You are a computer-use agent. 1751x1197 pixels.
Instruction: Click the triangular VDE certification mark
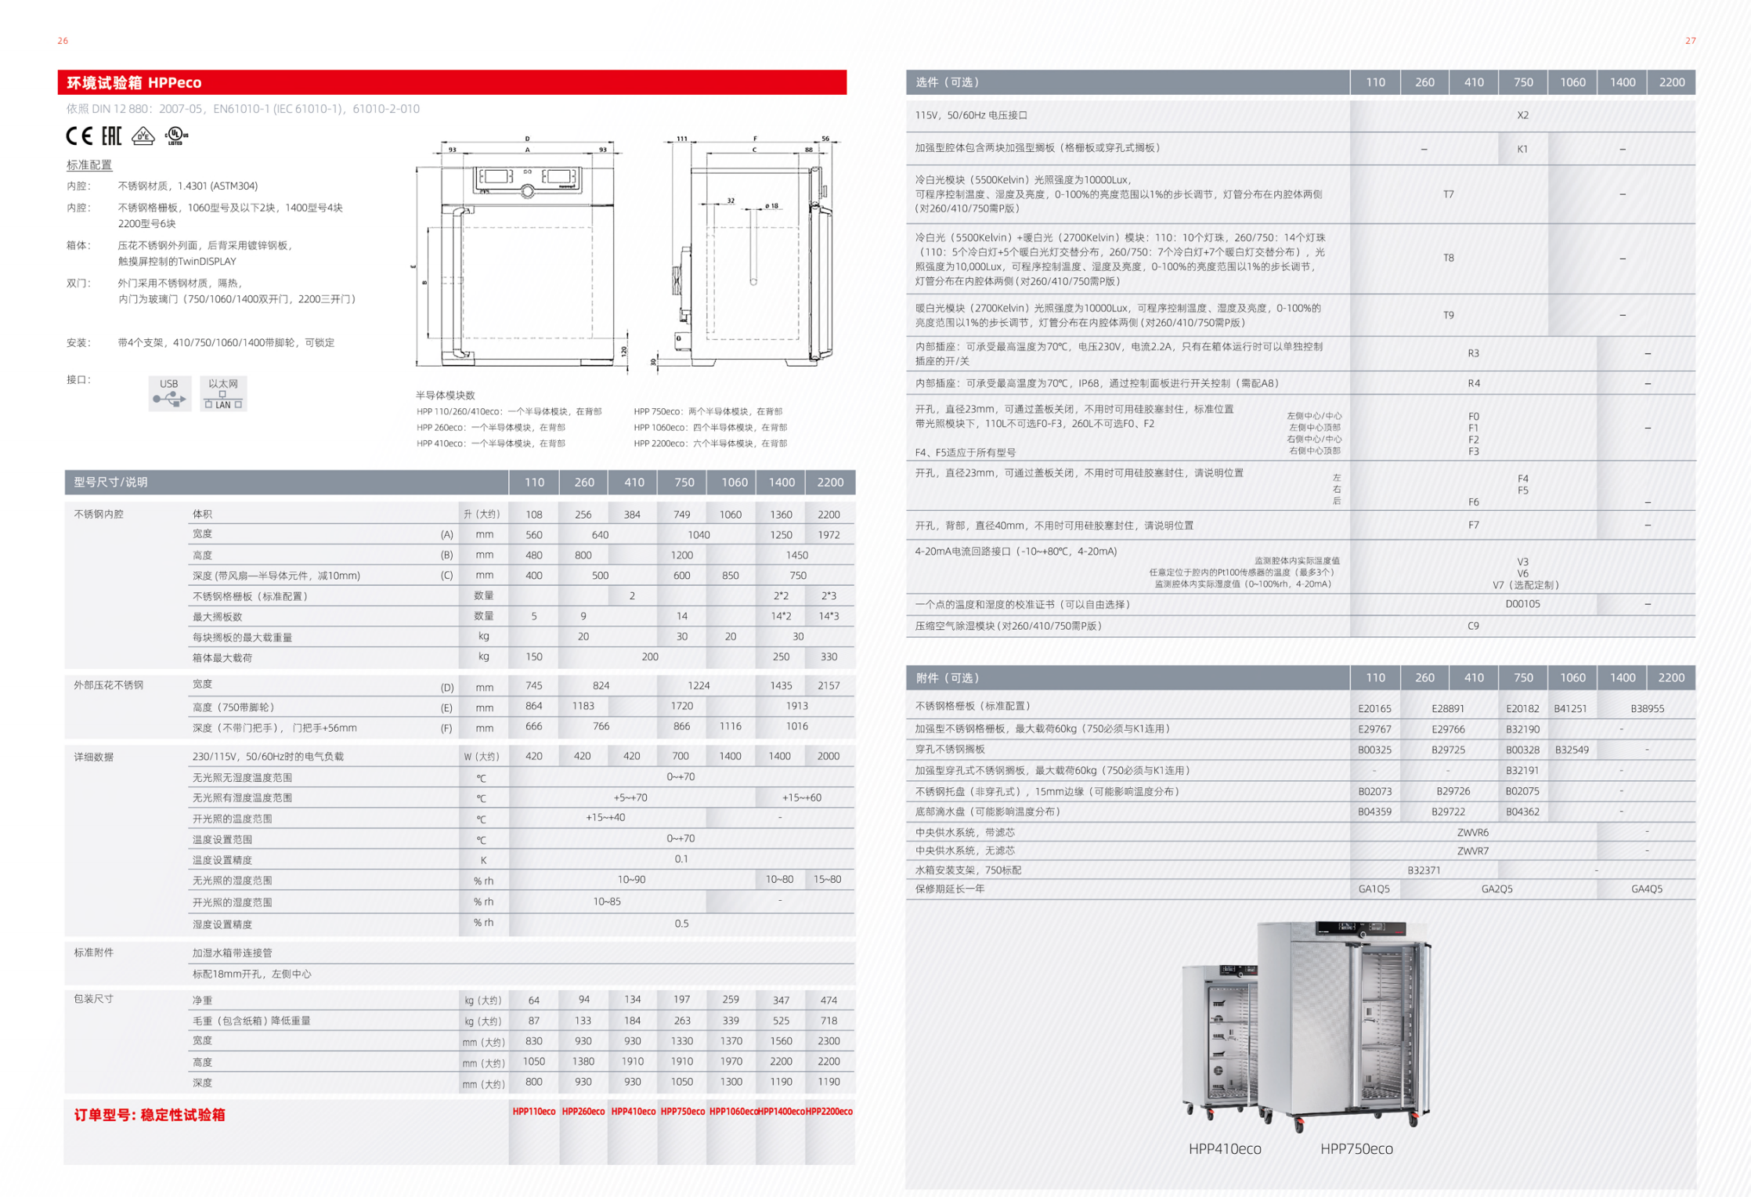click(x=143, y=136)
